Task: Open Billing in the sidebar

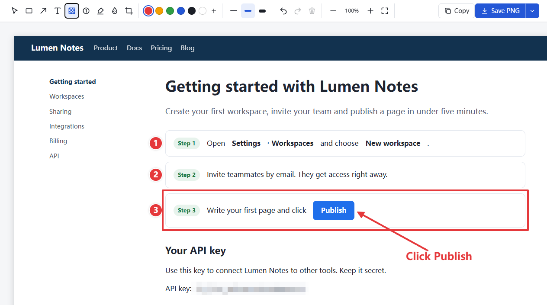Action: tap(58, 141)
